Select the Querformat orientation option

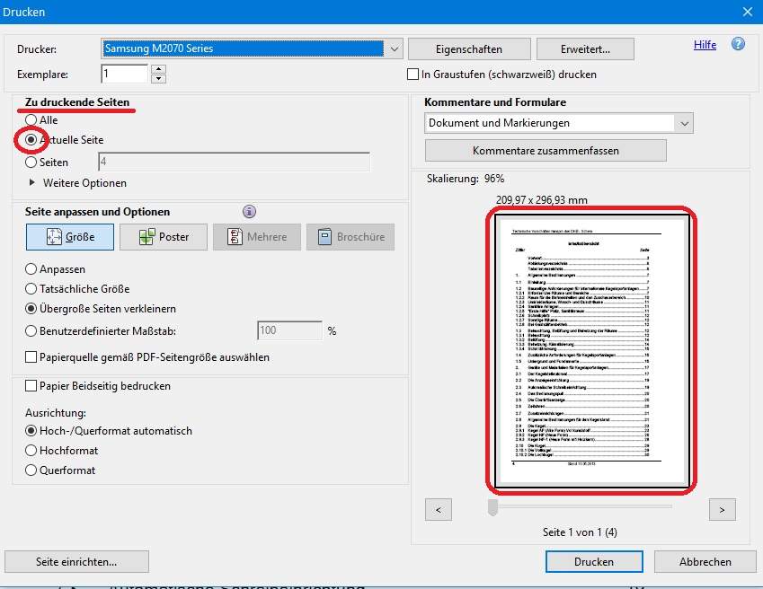(31, 470)
